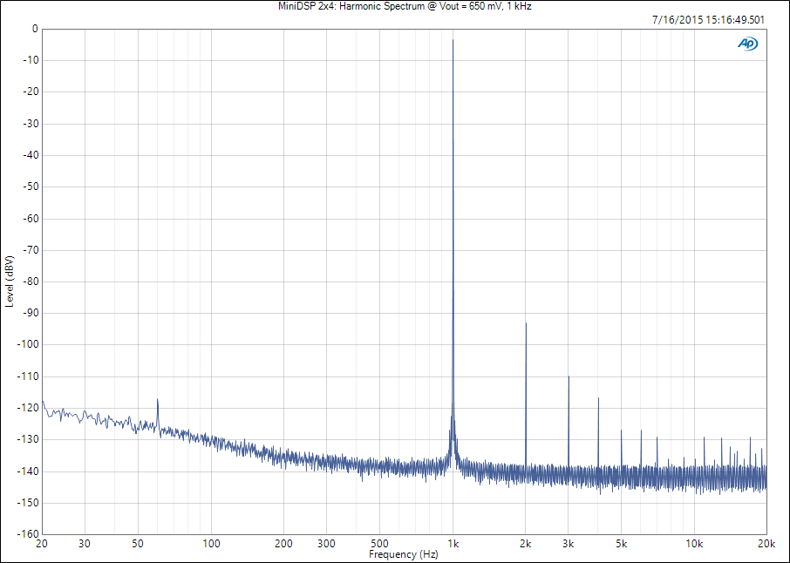Click the 2 kHz second harmonic peak
The image size is (790, 563).
[526, 324]
